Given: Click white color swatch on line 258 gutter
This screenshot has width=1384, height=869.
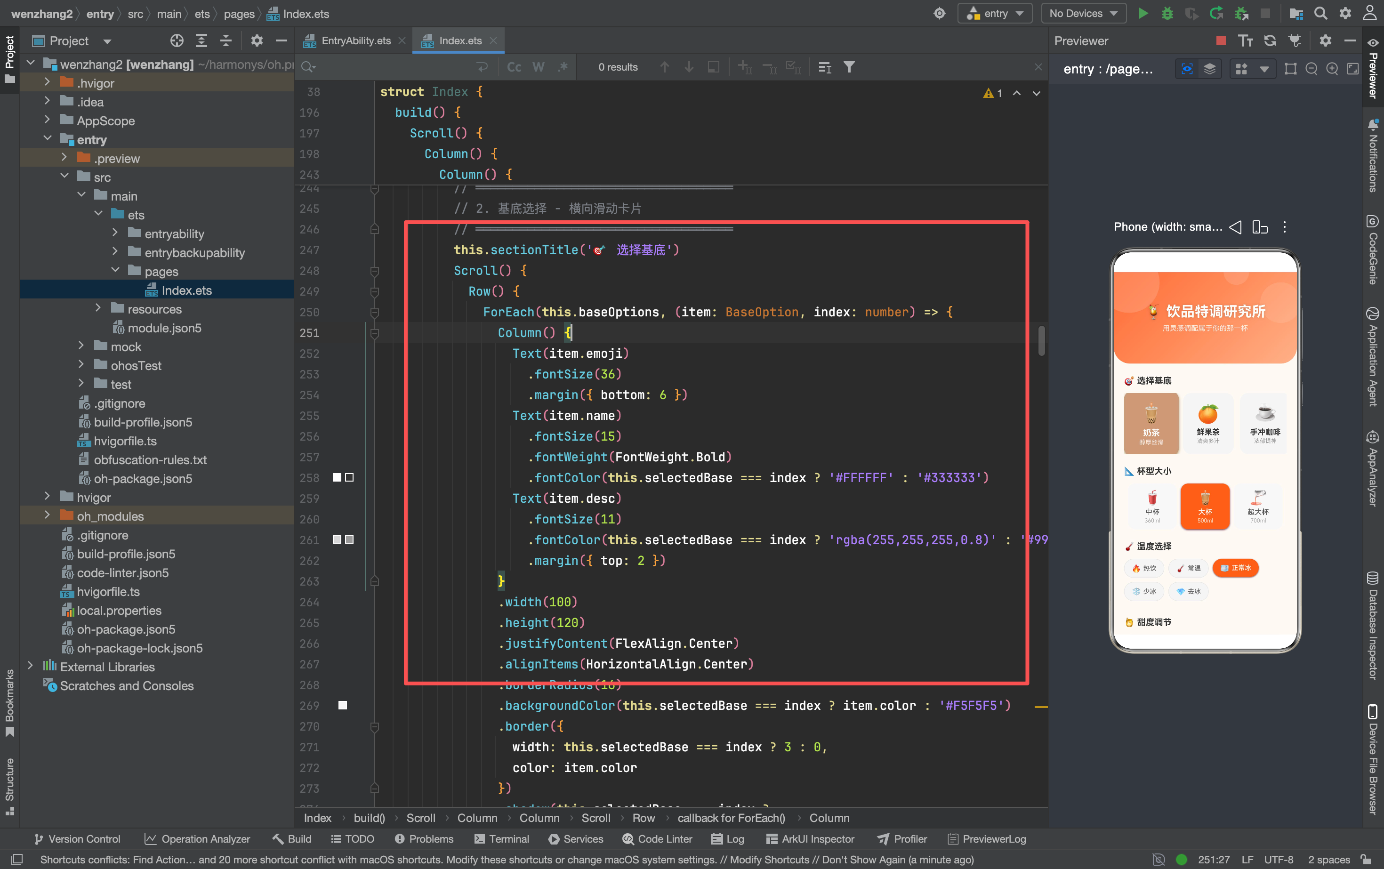Looking at the screenshot, I should tap(337, 478).
